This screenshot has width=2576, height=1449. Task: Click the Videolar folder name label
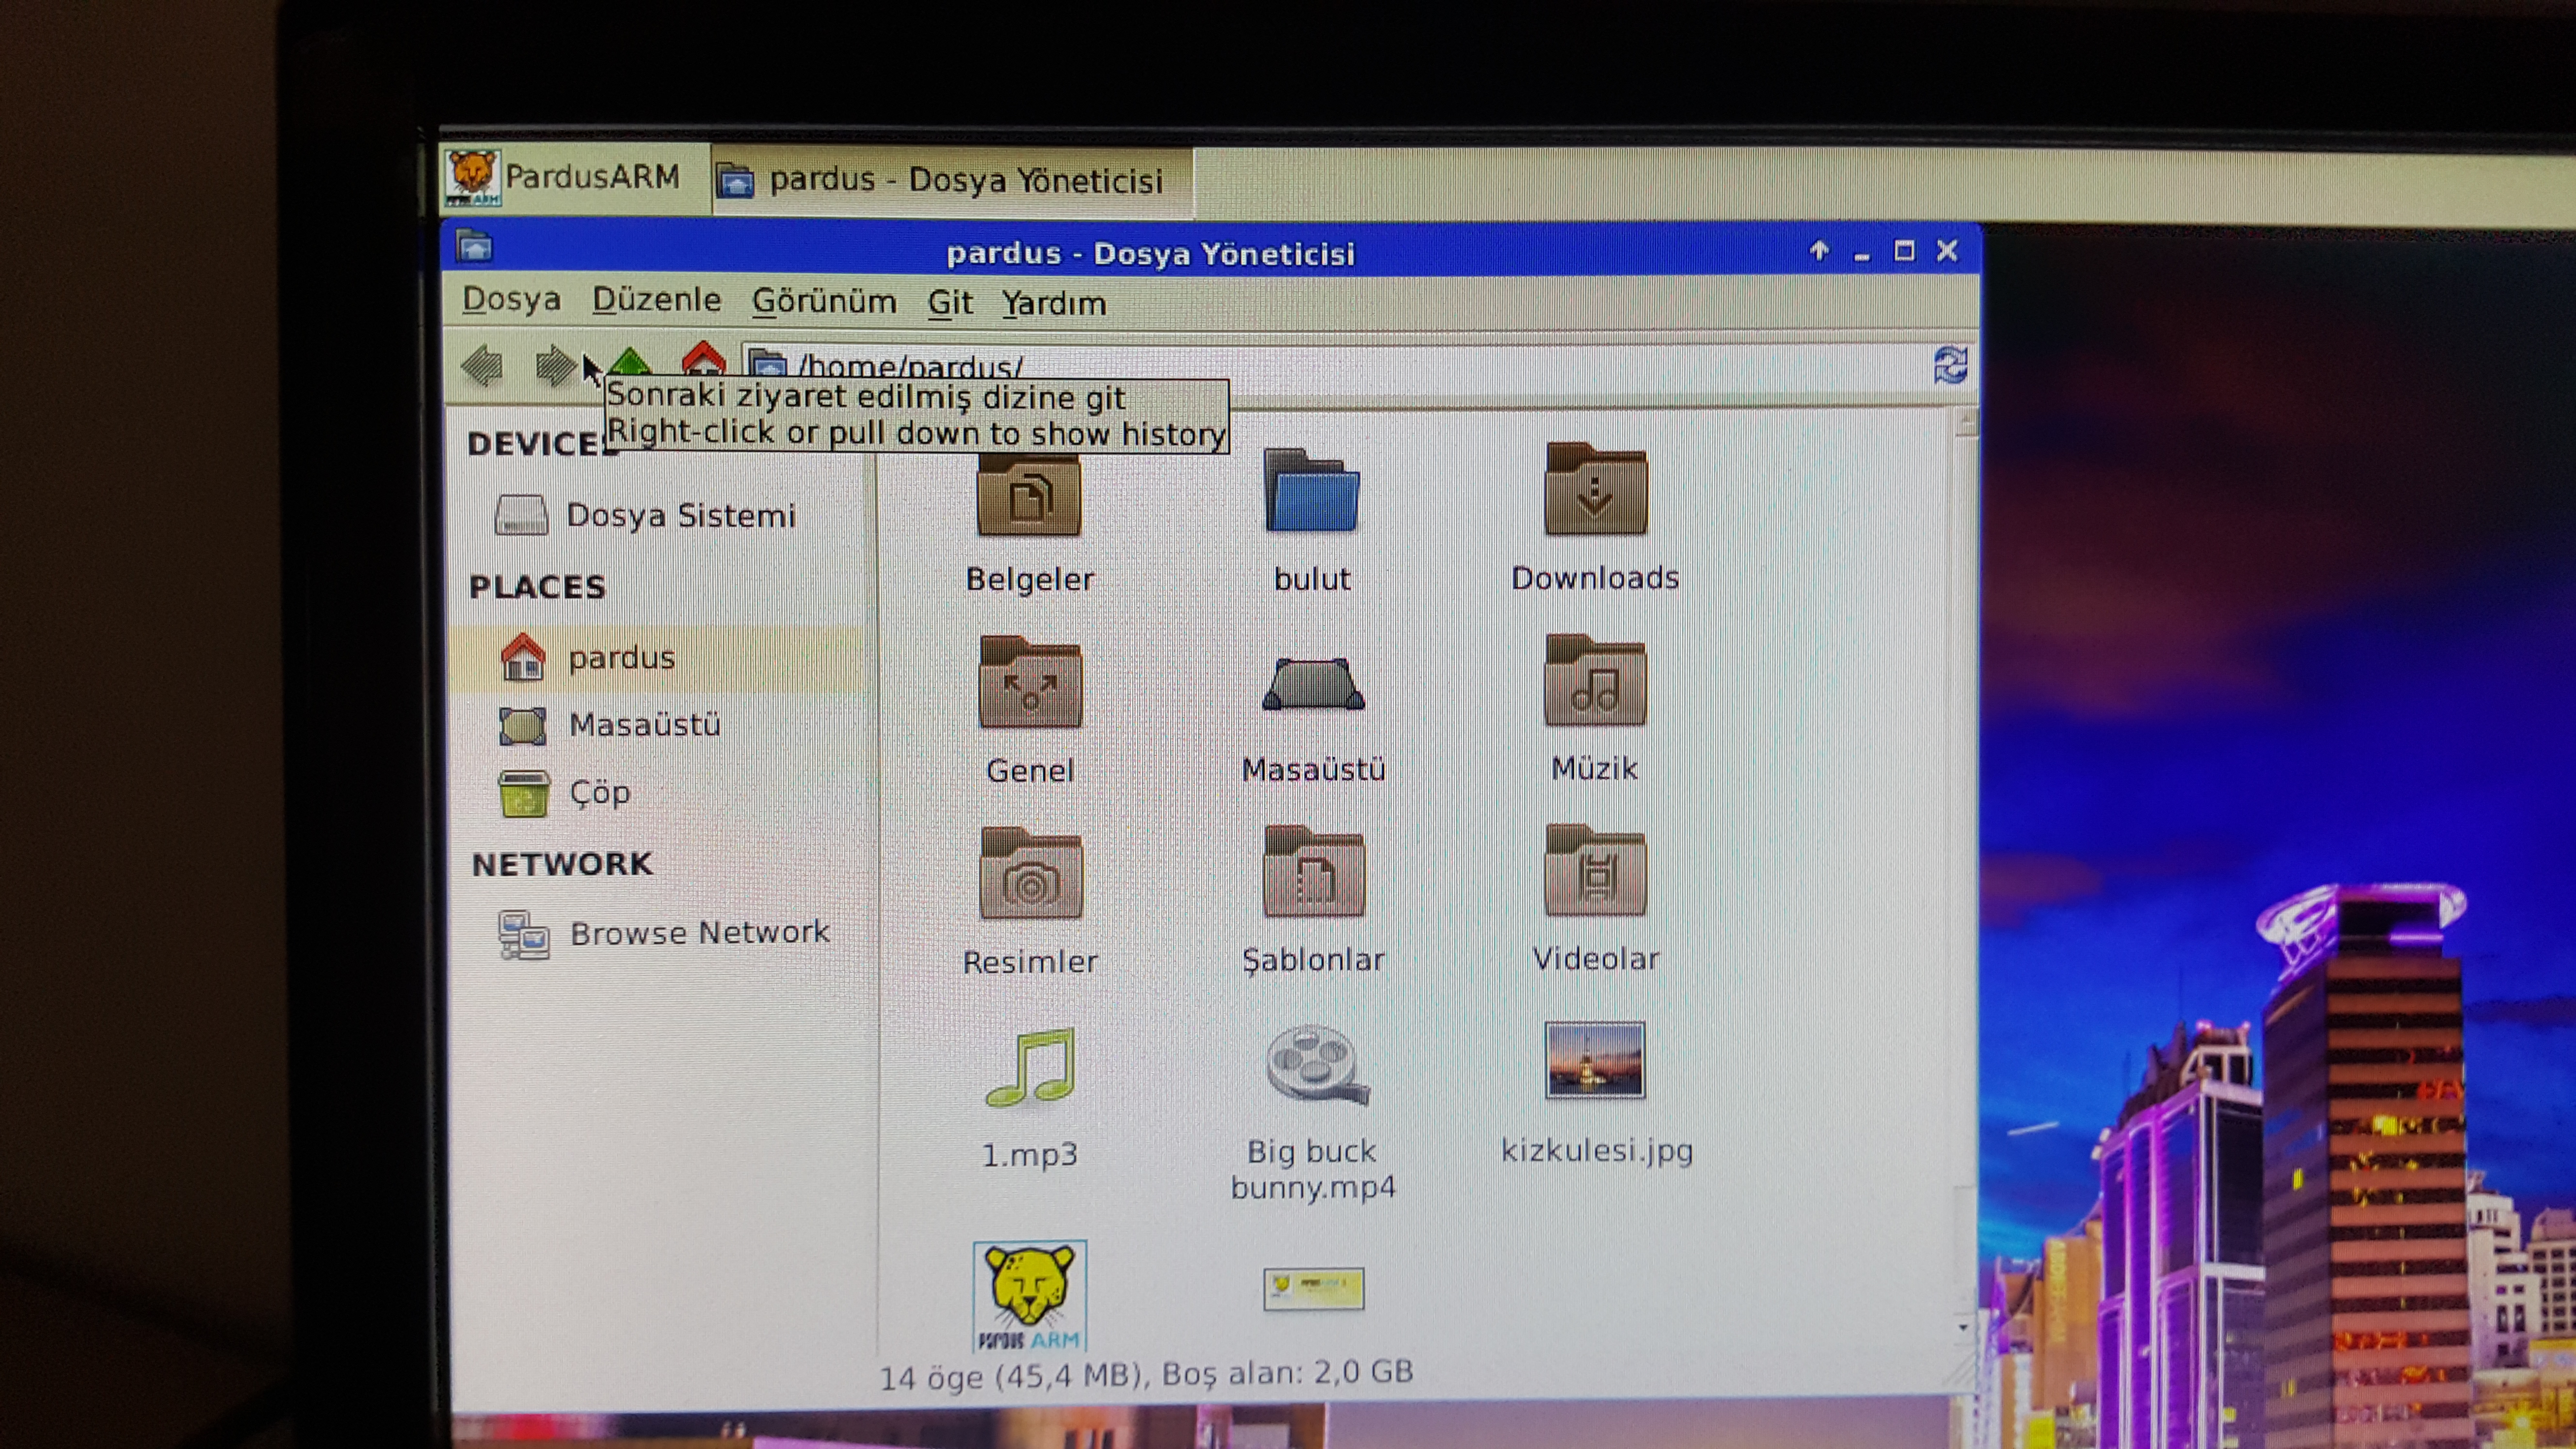click(x=1595, y=959)
